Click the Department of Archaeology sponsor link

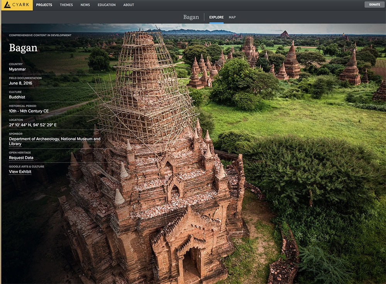[x=55, y=141]
